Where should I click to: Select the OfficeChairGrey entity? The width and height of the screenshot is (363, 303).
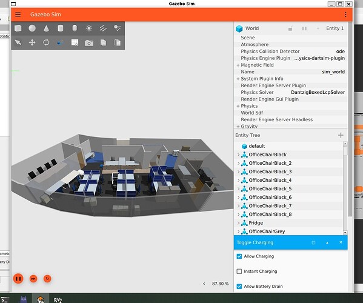(267, 231)
